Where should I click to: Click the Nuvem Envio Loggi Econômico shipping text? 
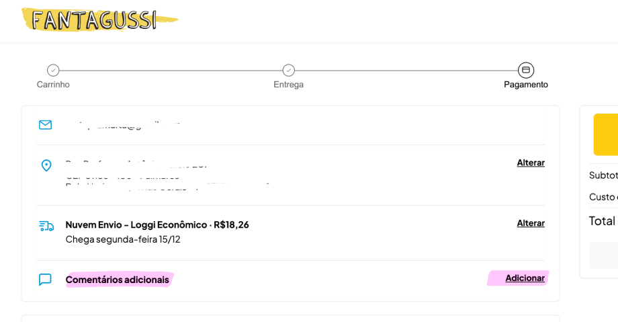tap(157, 225)
